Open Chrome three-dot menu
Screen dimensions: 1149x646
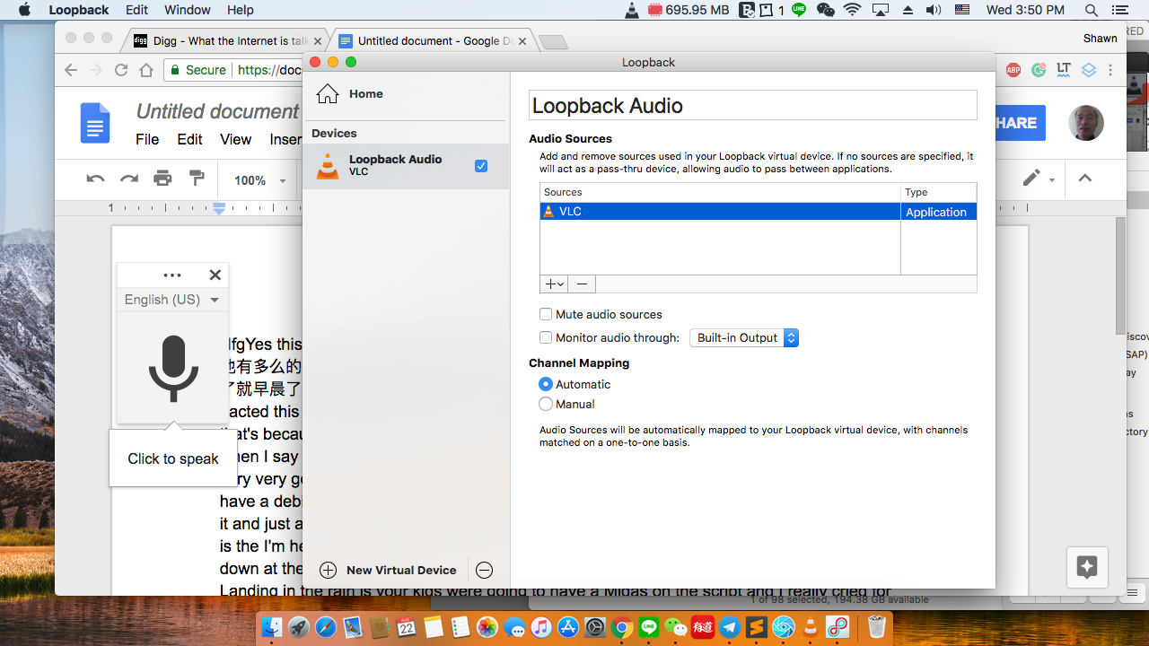pyautogui.click(x=1110, y=69)
